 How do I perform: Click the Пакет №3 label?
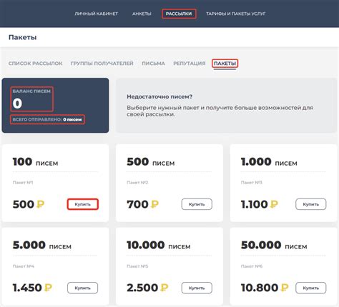click(252, 183)
